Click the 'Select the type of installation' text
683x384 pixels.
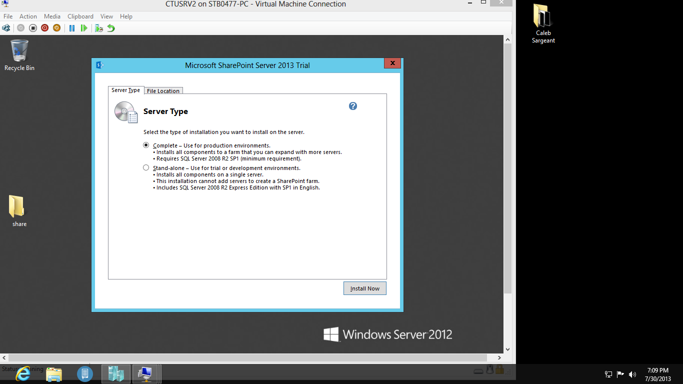pyautogui.click(x=224, y=132)
